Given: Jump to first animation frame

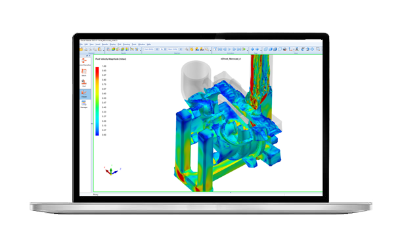Looking at the screenshot, I should pos(220,49).
